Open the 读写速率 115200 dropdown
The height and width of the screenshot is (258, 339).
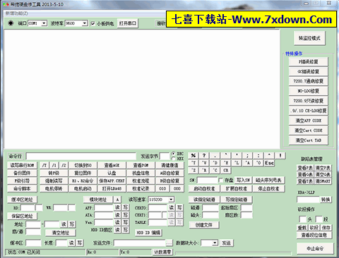[171, 199]
